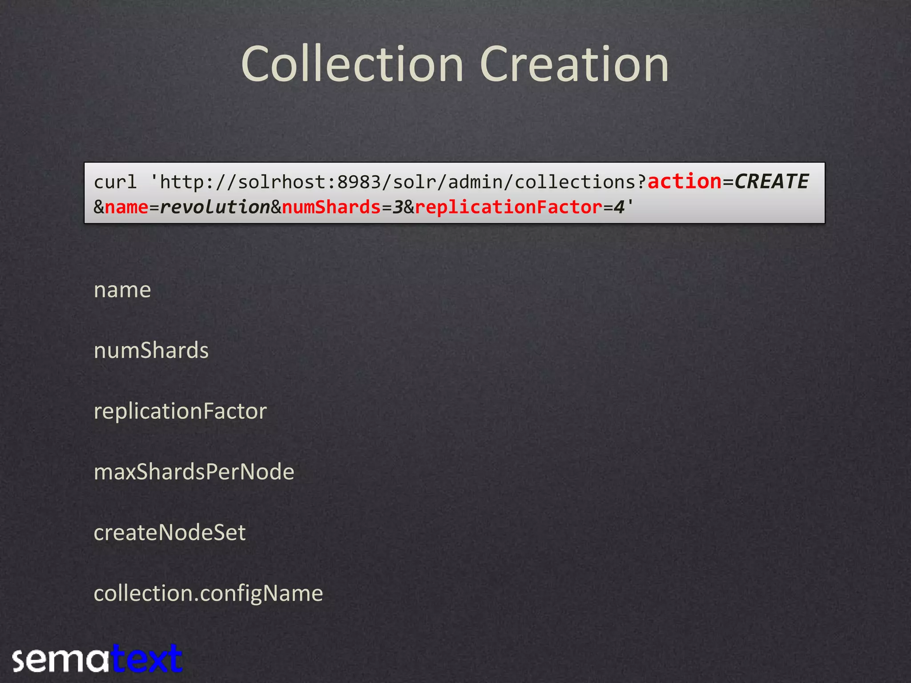Click the curl command code box
The height and width of the screenshot is (683, 911).
[x=455, y=193]
